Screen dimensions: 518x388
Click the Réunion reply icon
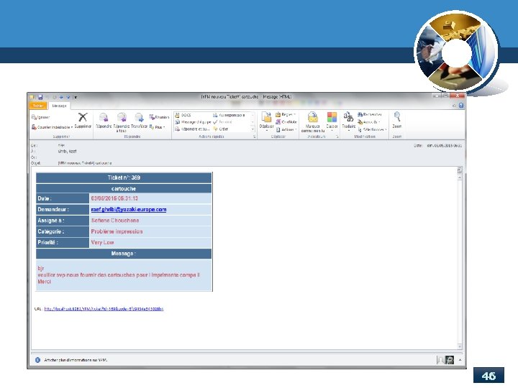(x=152, y=117)
